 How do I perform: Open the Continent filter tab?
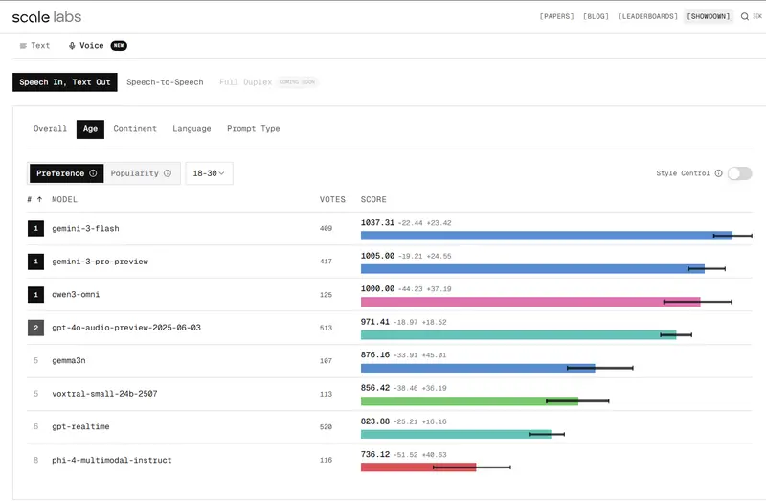click(x=135, y=128)
